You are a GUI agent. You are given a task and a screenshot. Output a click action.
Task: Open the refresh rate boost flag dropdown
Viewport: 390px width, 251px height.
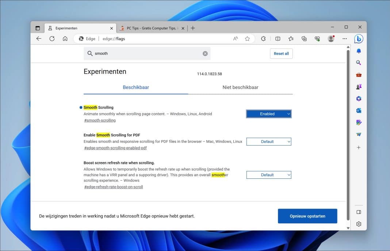[269, 175]
